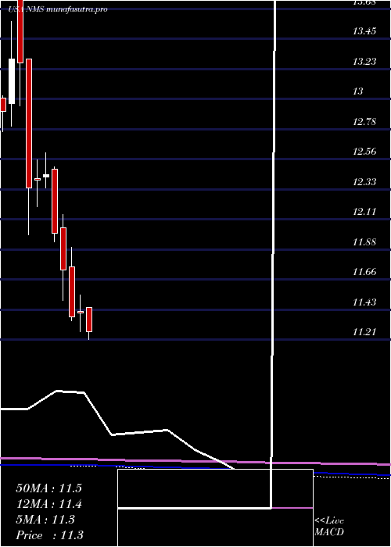Click the tall red candlestick from 13.23 to 12.33
The height and width of the screenshot is (547, 391).
click(x=29, y=123)
